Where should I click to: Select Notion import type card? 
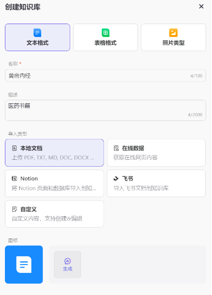pos(54,183)
